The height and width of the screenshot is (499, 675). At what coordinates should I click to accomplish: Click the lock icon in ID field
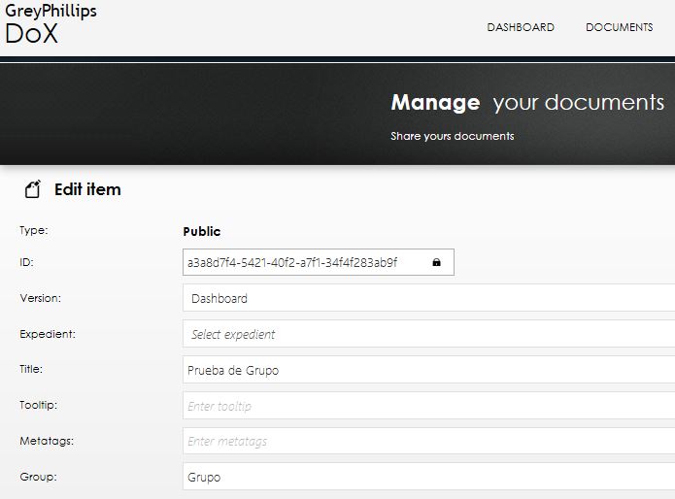tap(436, 262)
